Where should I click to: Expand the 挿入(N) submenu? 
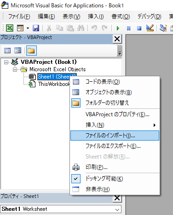tap(115, 125)
